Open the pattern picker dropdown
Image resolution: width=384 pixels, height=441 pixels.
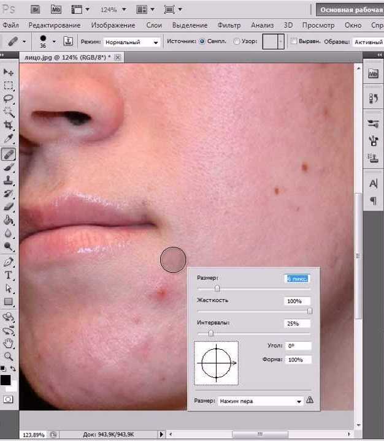[280, 42]
